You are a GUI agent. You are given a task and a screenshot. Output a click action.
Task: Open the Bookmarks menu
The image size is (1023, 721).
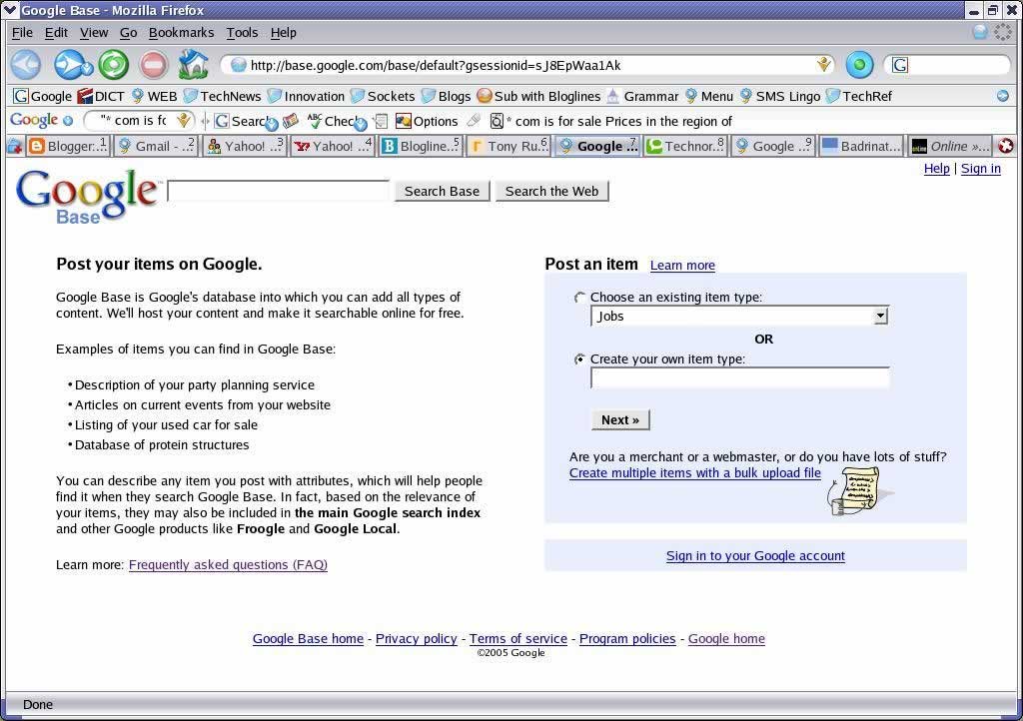[182, 33]
